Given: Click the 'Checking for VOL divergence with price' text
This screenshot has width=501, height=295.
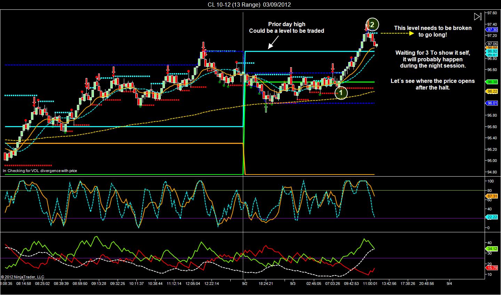Looking at the screenshot, I should click(42, 171).
